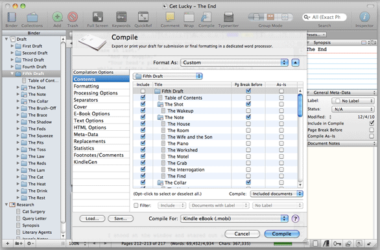The width and height of the screenshot is (380, 250).
Task: Click the Compile toolbar icon
Action: coord(206,17)
